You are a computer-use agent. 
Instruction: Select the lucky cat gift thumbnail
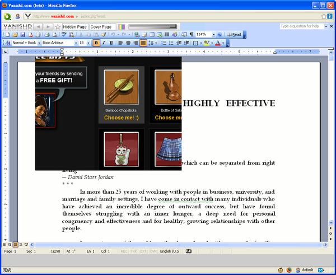click(122, 149)
